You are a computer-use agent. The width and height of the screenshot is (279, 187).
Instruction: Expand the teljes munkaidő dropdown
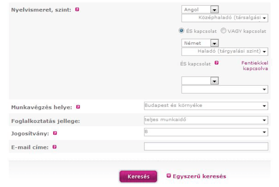206,120
